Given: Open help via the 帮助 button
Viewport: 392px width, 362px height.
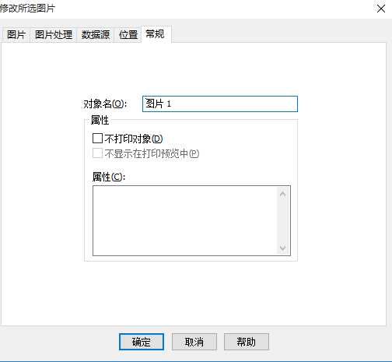Looking at the screenshot, I should click(247, 342).
